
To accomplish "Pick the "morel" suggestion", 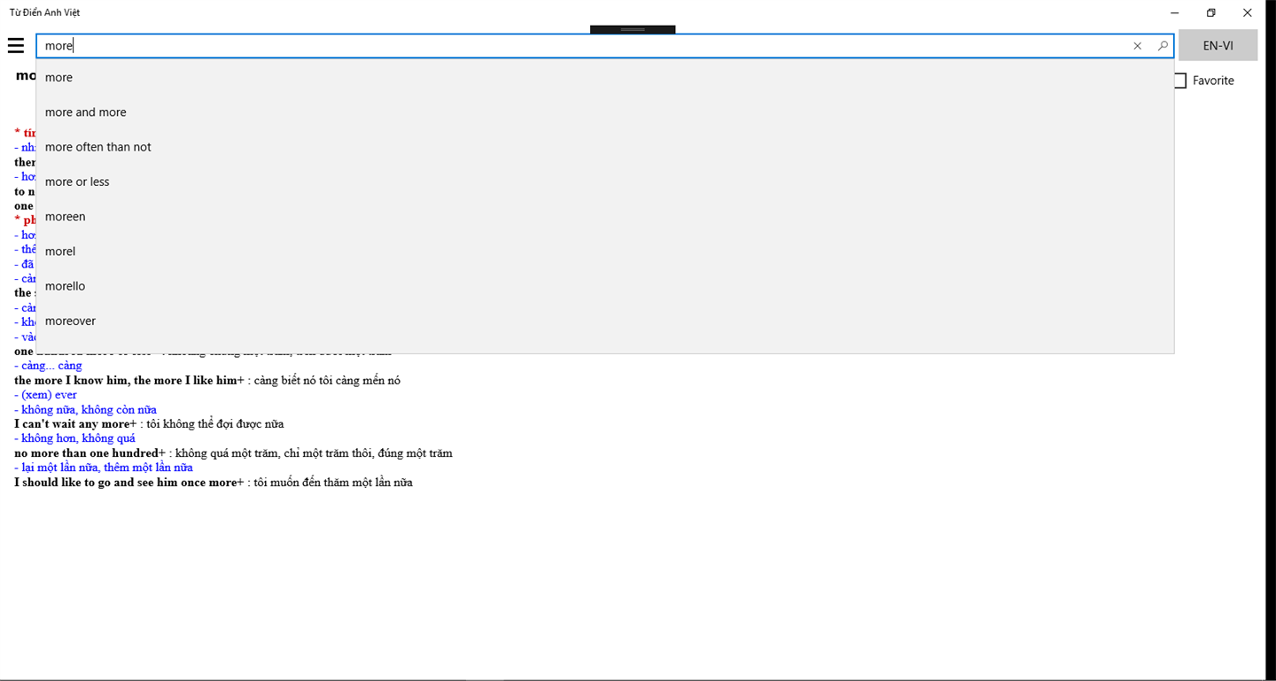I will [x=605, y=251].
